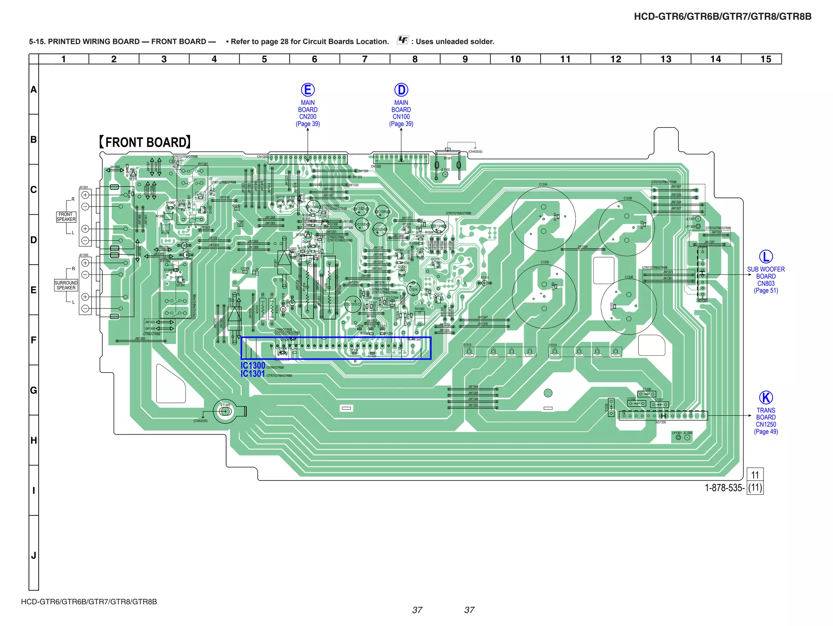Click the circled K connector marker
This screenshot has width=833, height=626.
(766, 398)
